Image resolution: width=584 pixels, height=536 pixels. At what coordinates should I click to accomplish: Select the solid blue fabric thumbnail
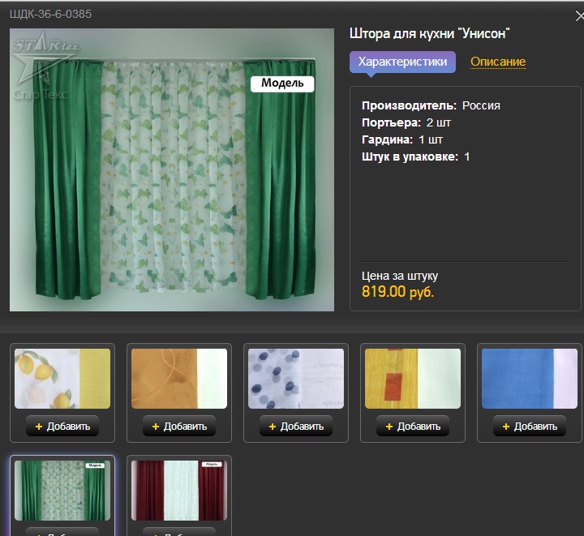(x=530, y=379)
